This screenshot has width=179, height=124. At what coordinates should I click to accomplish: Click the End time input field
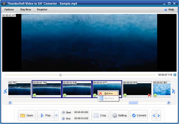(81, 119)
